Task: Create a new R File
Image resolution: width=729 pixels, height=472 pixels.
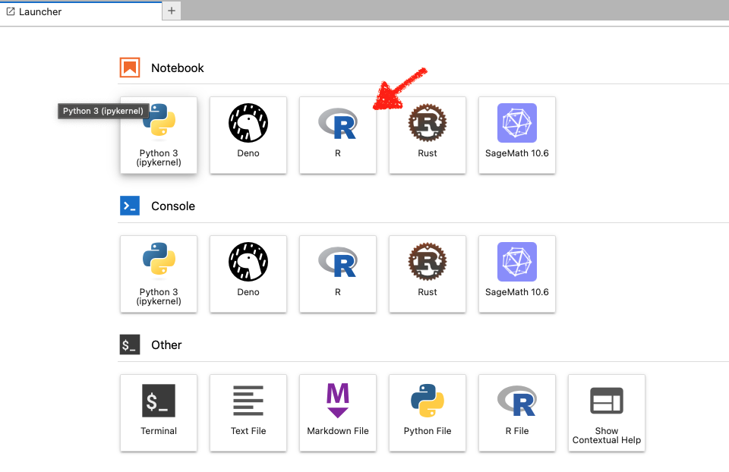Action: (x=517, y=413)
